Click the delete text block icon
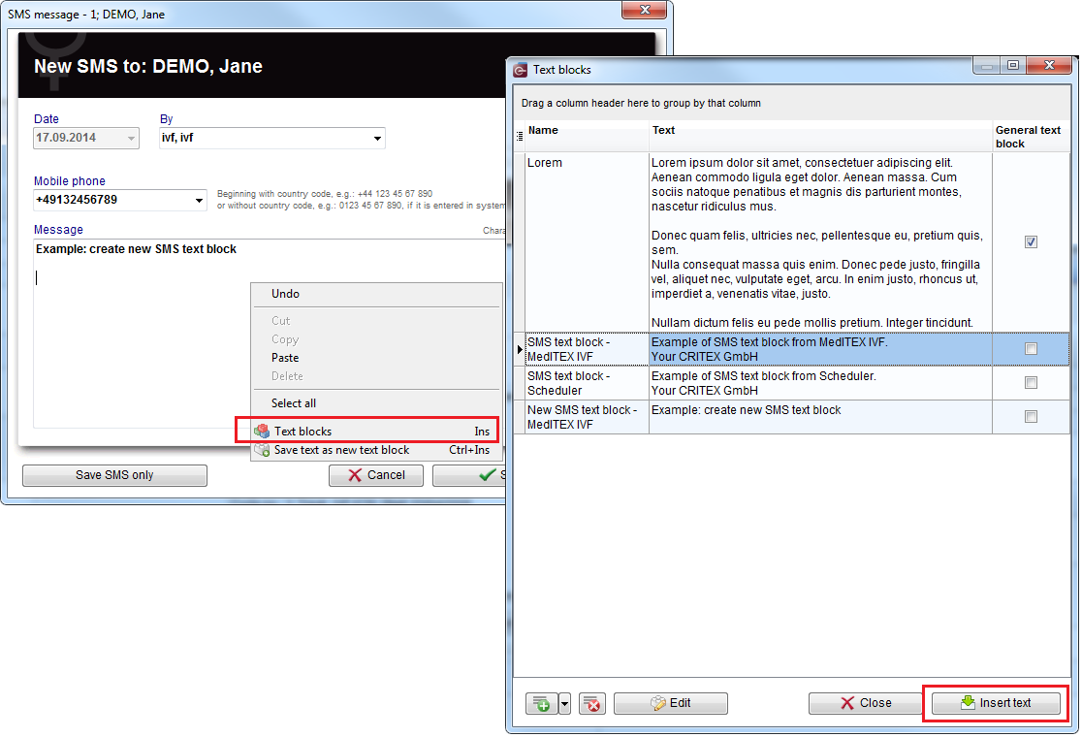The width and height of the screenshot is (1082, 737). tap(592, 703)
